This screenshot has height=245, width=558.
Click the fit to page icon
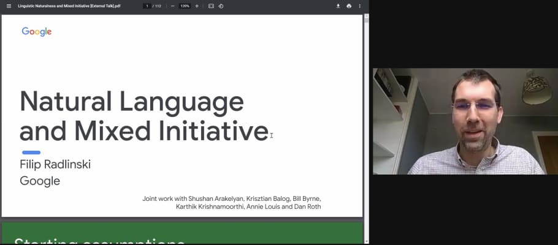[211, 6]
